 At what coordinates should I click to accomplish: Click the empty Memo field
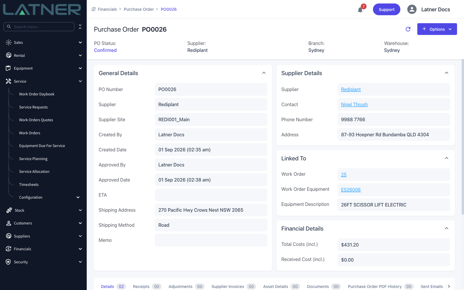[211, 240]
